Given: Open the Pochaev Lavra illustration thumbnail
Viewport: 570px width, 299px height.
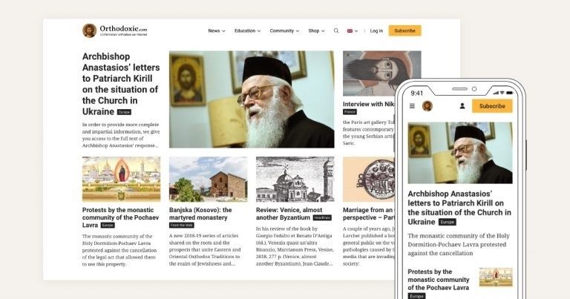Looking at the screenshot, I should tap(121, 179).
